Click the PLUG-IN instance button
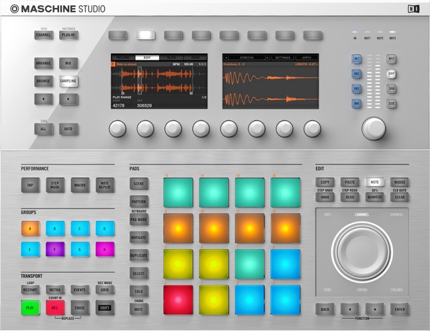 click(x=69, y=35)
